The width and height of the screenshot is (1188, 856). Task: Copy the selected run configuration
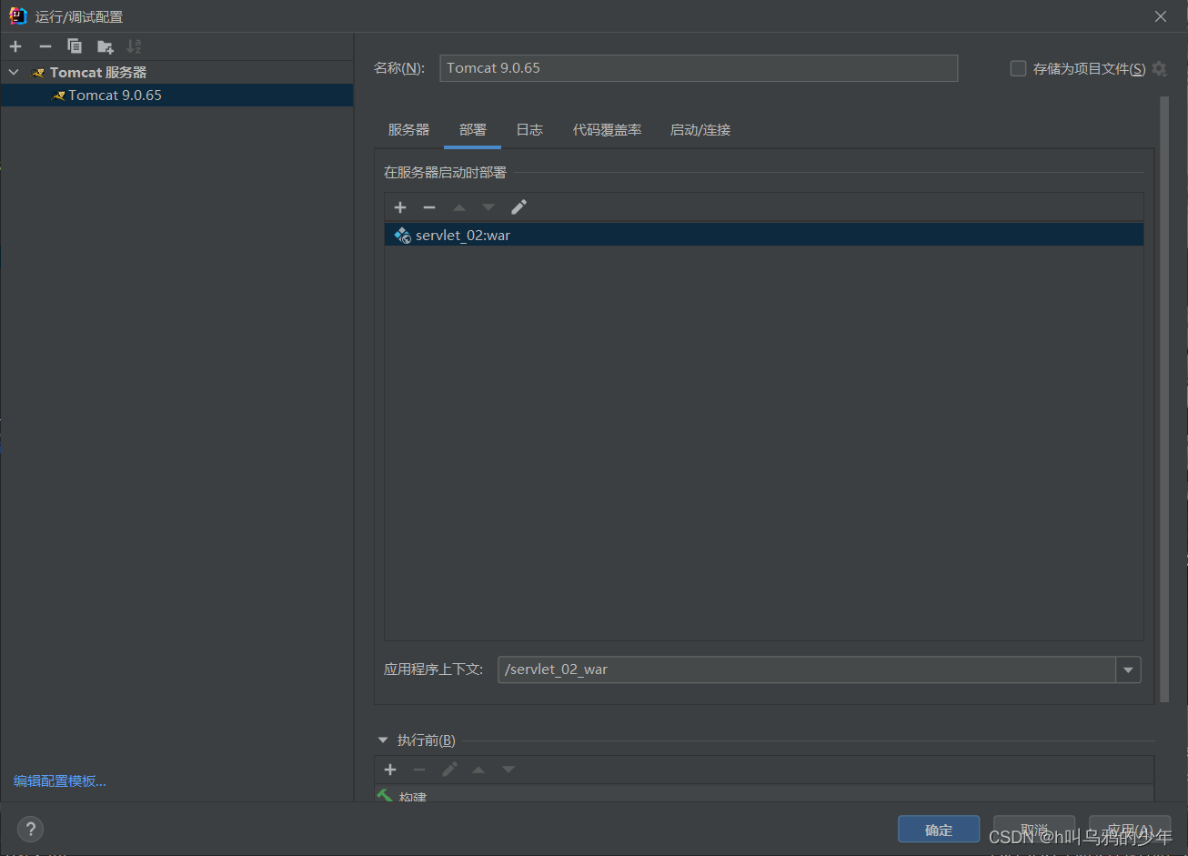click(75, 46)
